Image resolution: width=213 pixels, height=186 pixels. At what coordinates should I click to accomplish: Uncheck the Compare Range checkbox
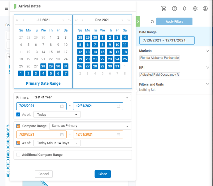(x=18, y=126)
